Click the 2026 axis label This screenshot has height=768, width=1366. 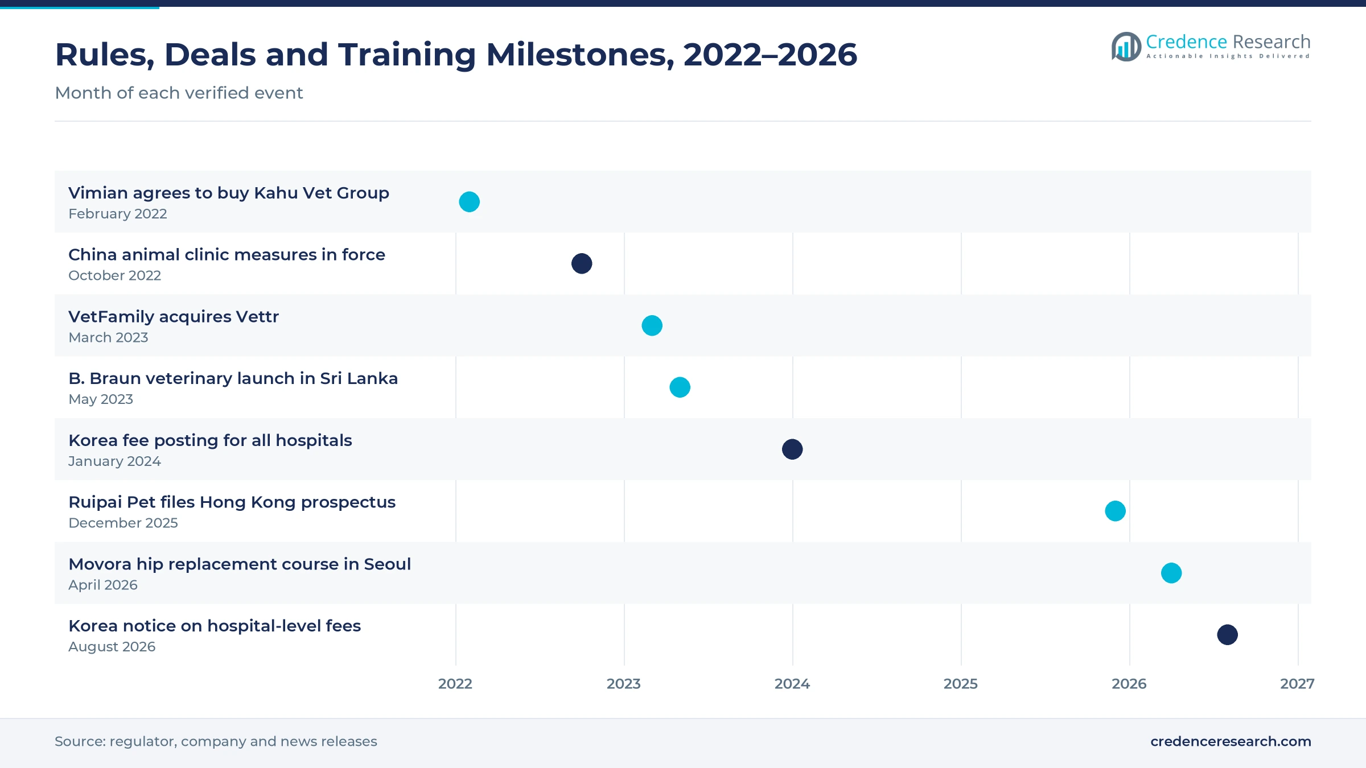tap(1129, 684)
